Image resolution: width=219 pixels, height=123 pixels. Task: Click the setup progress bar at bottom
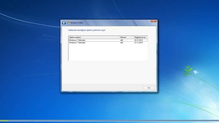click(109, 121)
